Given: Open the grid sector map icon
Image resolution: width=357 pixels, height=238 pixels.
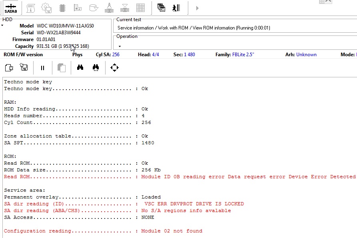Looking at the screenshot, I should tap(140, 8).
